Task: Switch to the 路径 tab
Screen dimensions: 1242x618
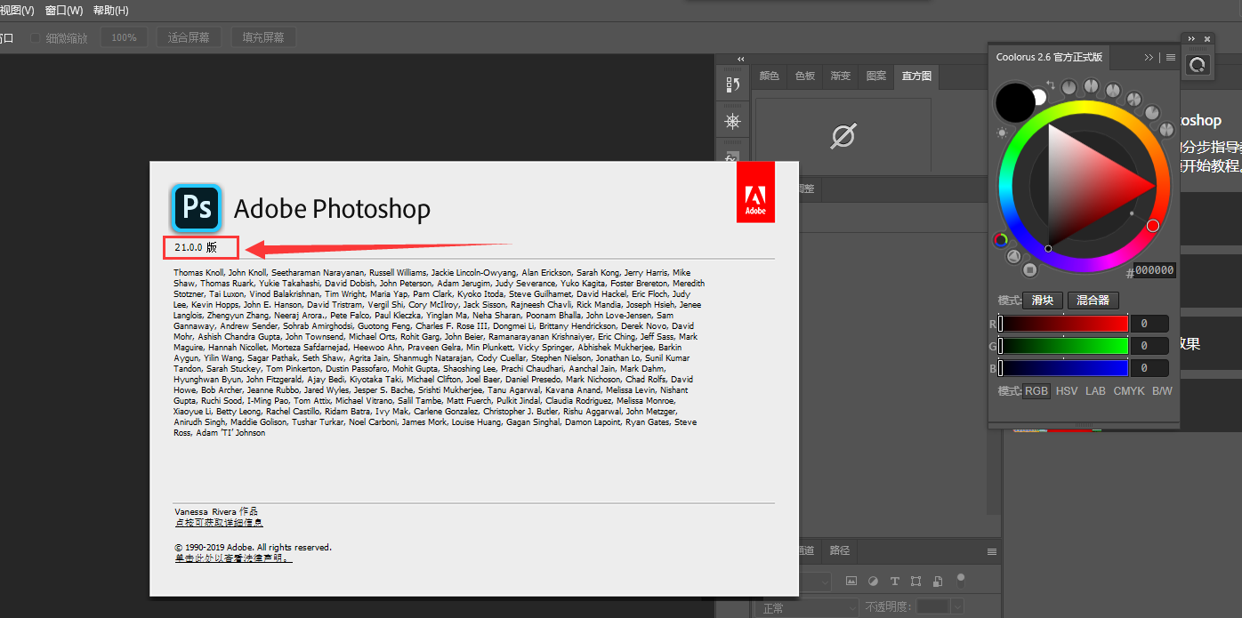Action: click(x=839, y=550)
